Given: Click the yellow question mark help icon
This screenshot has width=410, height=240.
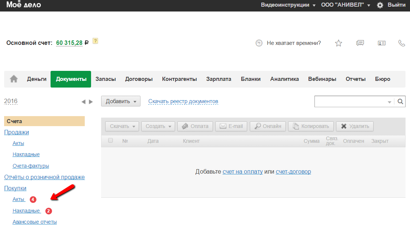Looking at the screenshot, I should [95, 41].
